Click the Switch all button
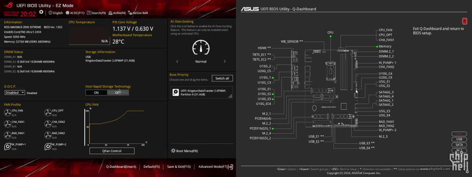Image resolution: width=472 pixels, height=177 pixels. (x=222, y=78)
